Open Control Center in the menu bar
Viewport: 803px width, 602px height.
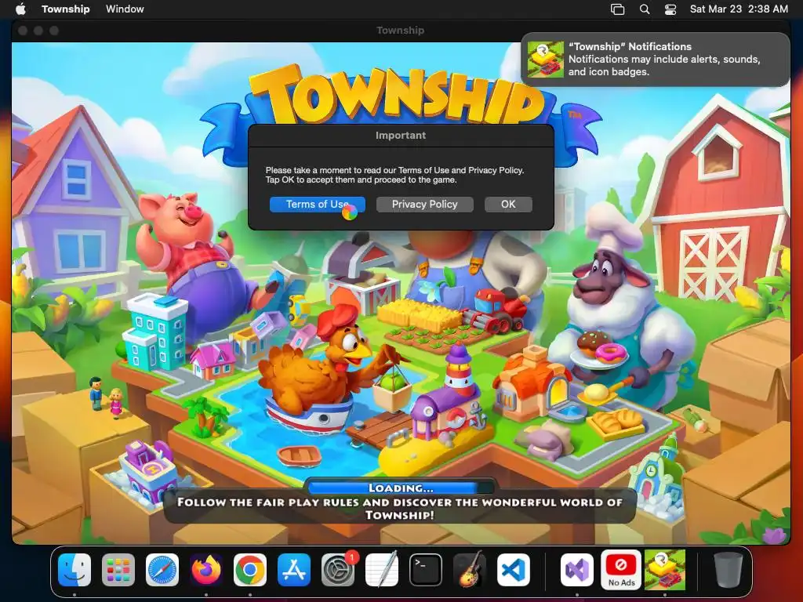click(670, 9)
